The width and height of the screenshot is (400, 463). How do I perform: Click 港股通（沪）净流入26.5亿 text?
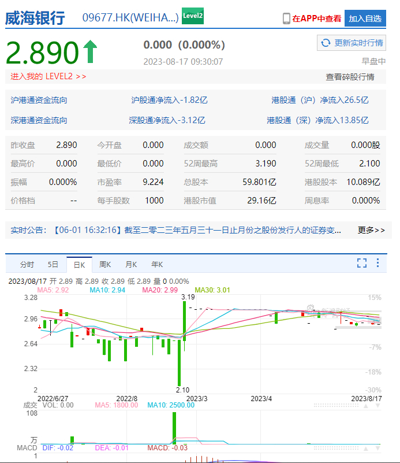point(320,100)
